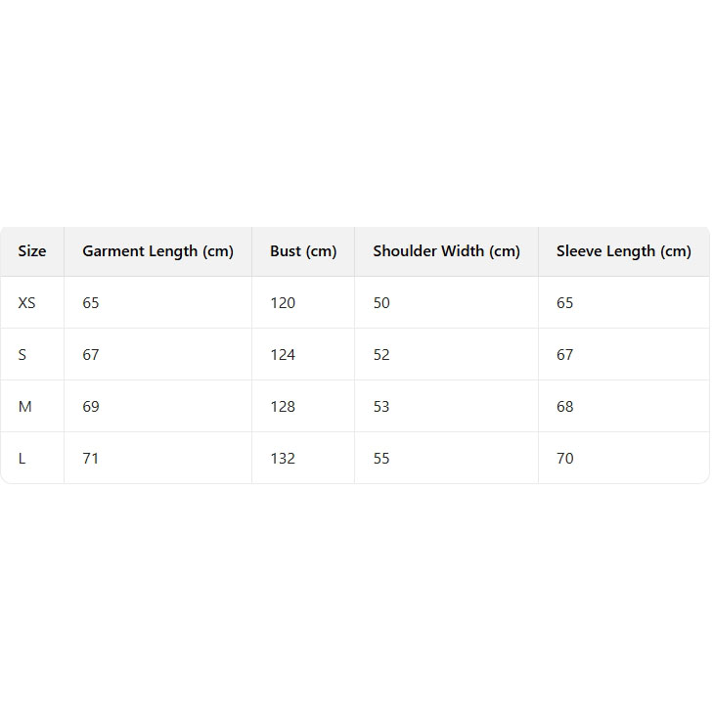Click the XS size cell

tap(26, 303)
